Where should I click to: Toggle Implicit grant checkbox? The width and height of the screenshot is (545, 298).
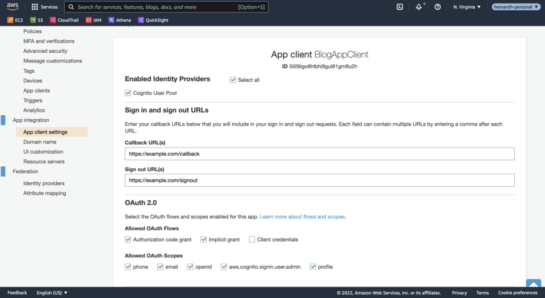(x=204, y=240)
